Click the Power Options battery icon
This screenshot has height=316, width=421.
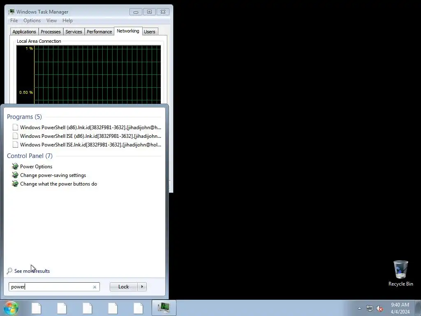coord(15,167)
